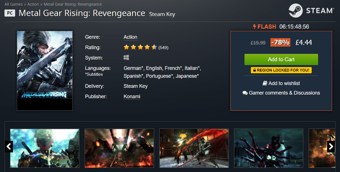
Task: Click the star rating icons
Action: click(x=140, y=47)
